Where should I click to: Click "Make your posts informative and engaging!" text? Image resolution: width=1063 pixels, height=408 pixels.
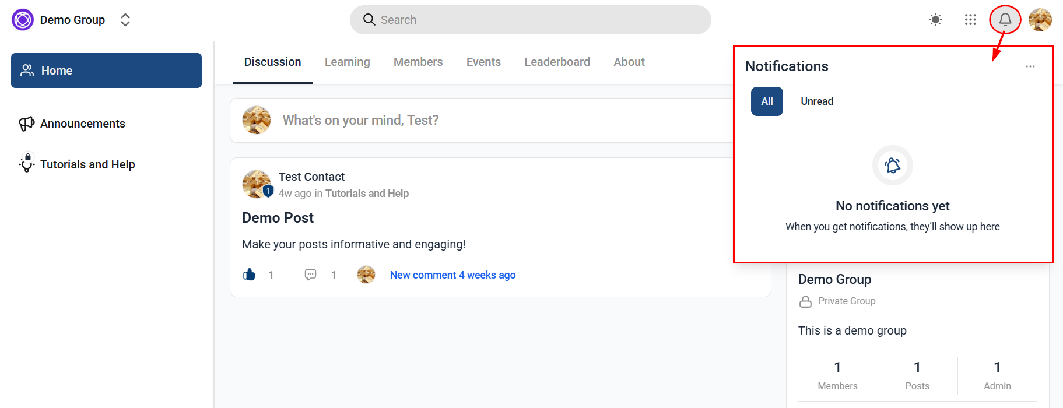click(354, 244)
